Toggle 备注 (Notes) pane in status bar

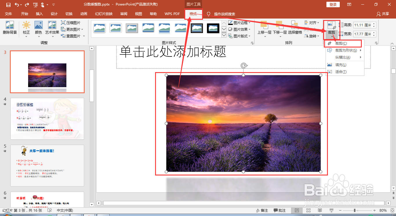coord(262,210)
